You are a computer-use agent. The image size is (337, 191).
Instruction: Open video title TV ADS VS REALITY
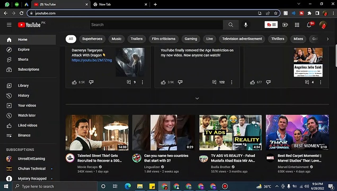click(x=233, y=158)
